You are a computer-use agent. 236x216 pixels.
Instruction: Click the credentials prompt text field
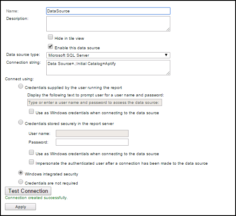(95, 103)
